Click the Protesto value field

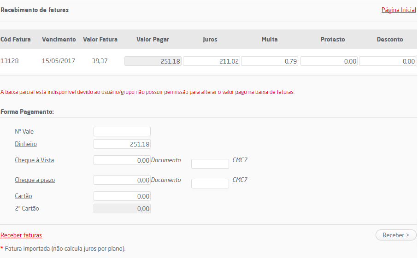click(x=329, y=61)
